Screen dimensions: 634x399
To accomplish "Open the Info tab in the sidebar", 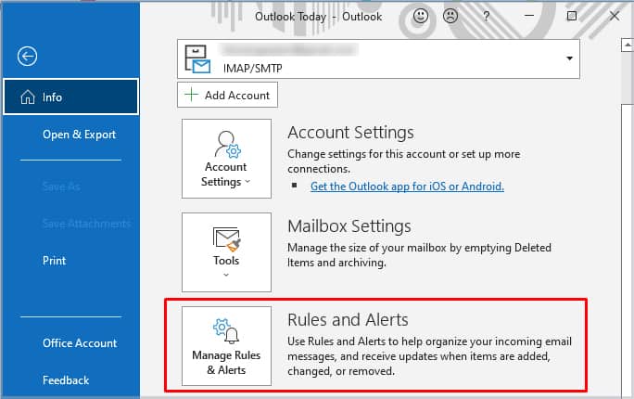I will 70,97.
